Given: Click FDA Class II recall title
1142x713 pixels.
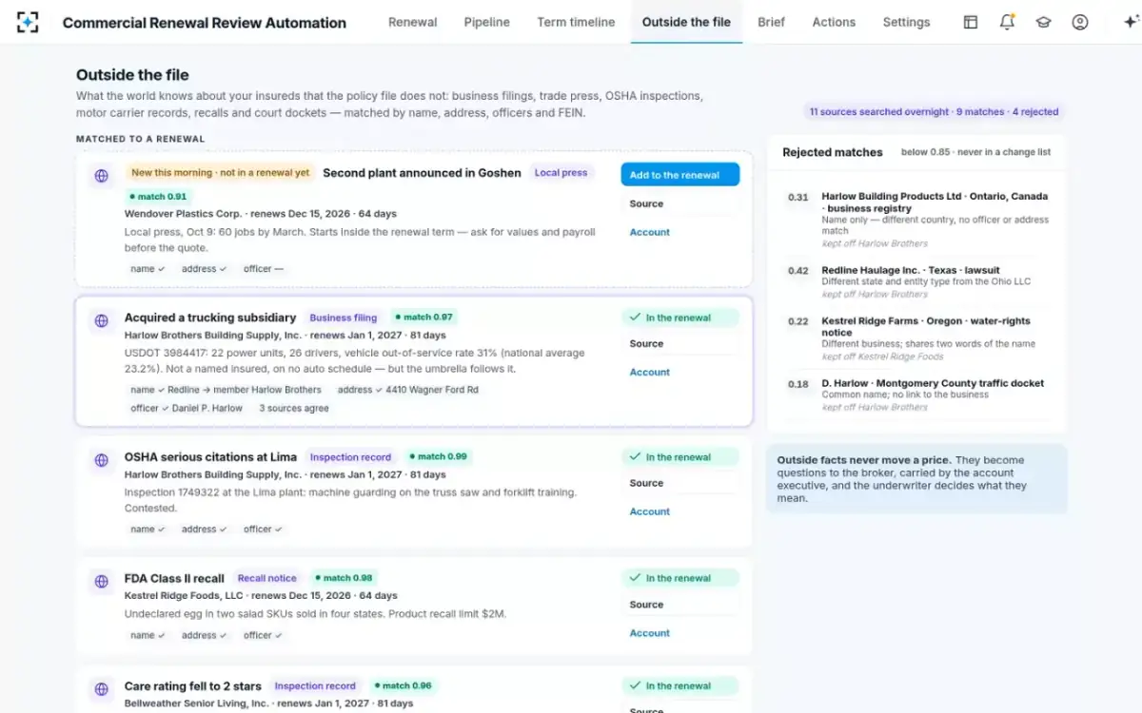Looking at the screenshot, I should click(174, 578).
